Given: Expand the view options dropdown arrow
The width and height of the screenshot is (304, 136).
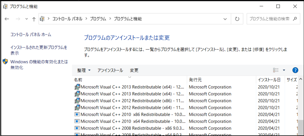Looking at the screenshot, I should [284, 70].
